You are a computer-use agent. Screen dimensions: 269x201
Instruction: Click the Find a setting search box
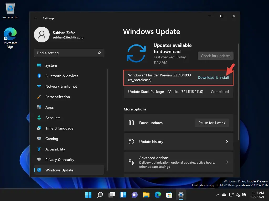pyautogui.click(x=69, y=53)
